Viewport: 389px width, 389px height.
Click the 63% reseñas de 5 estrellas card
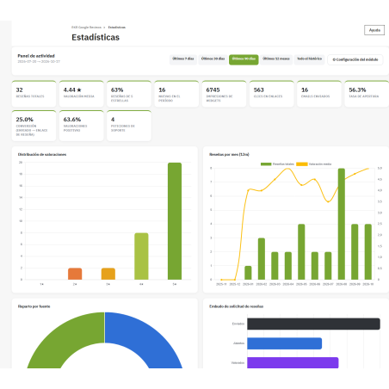(129, 94)
